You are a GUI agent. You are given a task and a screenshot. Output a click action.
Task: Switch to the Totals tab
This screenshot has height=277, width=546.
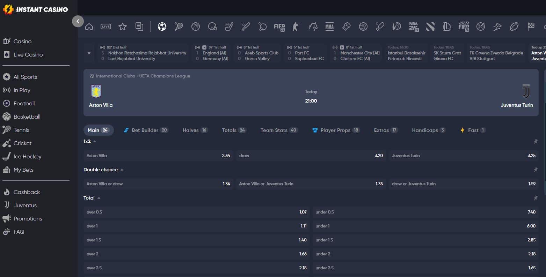click(x=234, y=130)
